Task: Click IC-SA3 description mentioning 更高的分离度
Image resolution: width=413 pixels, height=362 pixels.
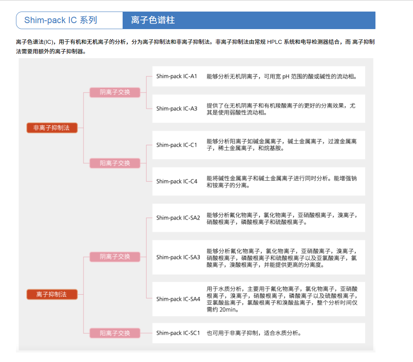Action: tap(282, 258)
